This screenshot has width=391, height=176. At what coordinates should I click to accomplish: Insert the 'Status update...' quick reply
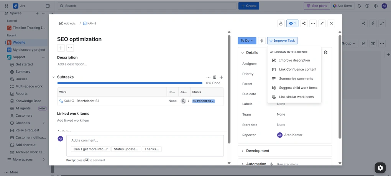click(126, 149)
